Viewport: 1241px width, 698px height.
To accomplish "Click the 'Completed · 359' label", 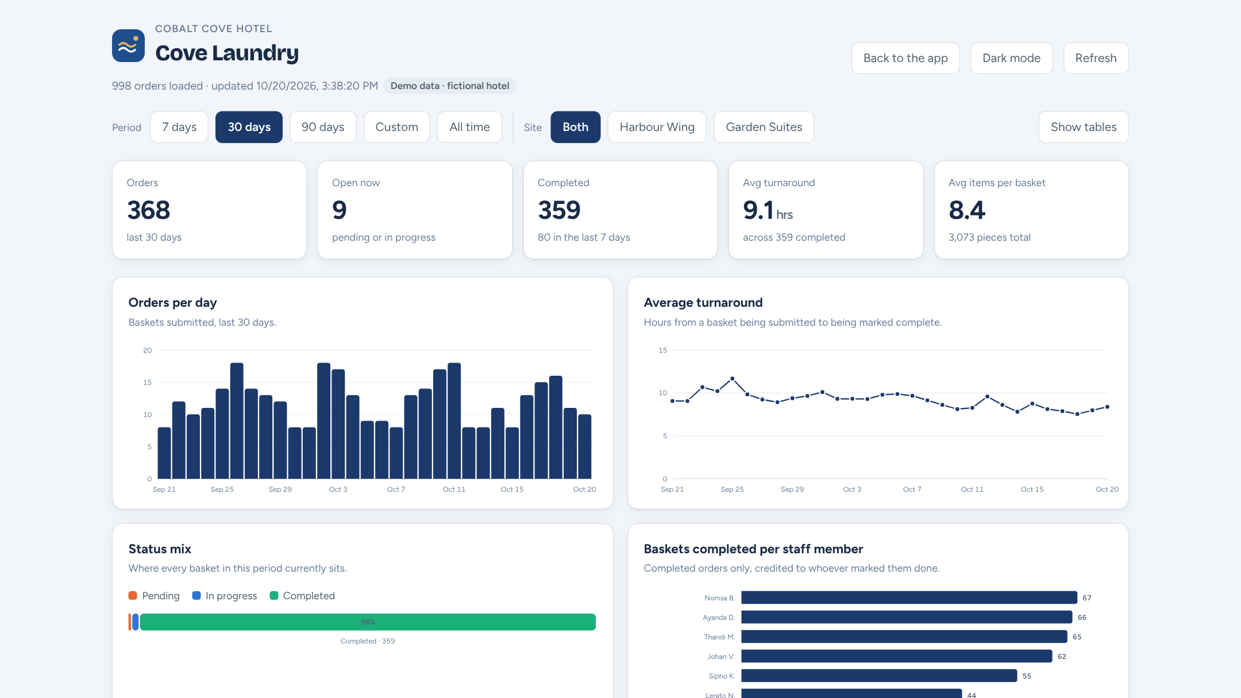I will click(368, 641).
